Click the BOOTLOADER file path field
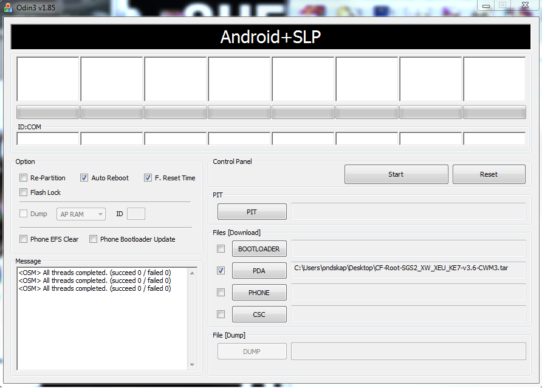Viewport: 542px width, 391px height. coord(408,249)
